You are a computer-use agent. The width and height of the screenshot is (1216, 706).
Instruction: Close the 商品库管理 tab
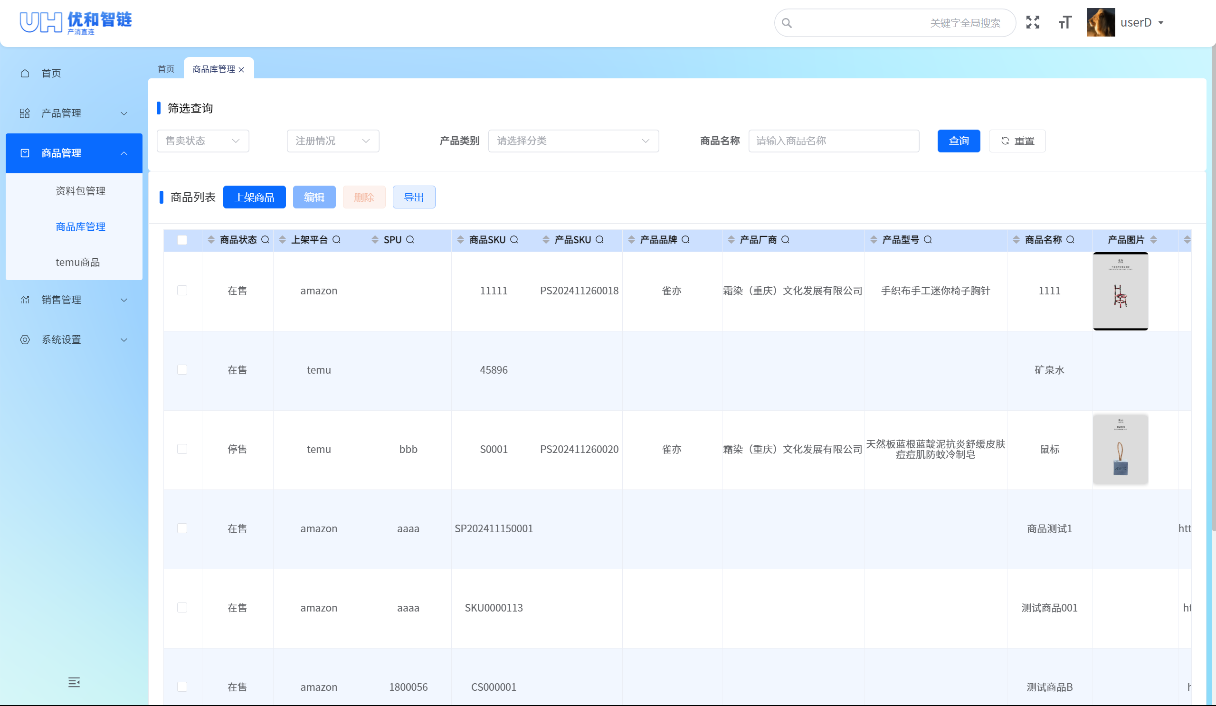pyautogui.click(x=241, y=70)
